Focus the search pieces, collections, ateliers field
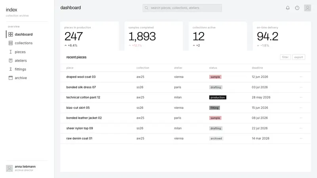This screenshot has height=178, width=317. coord(182,8)
